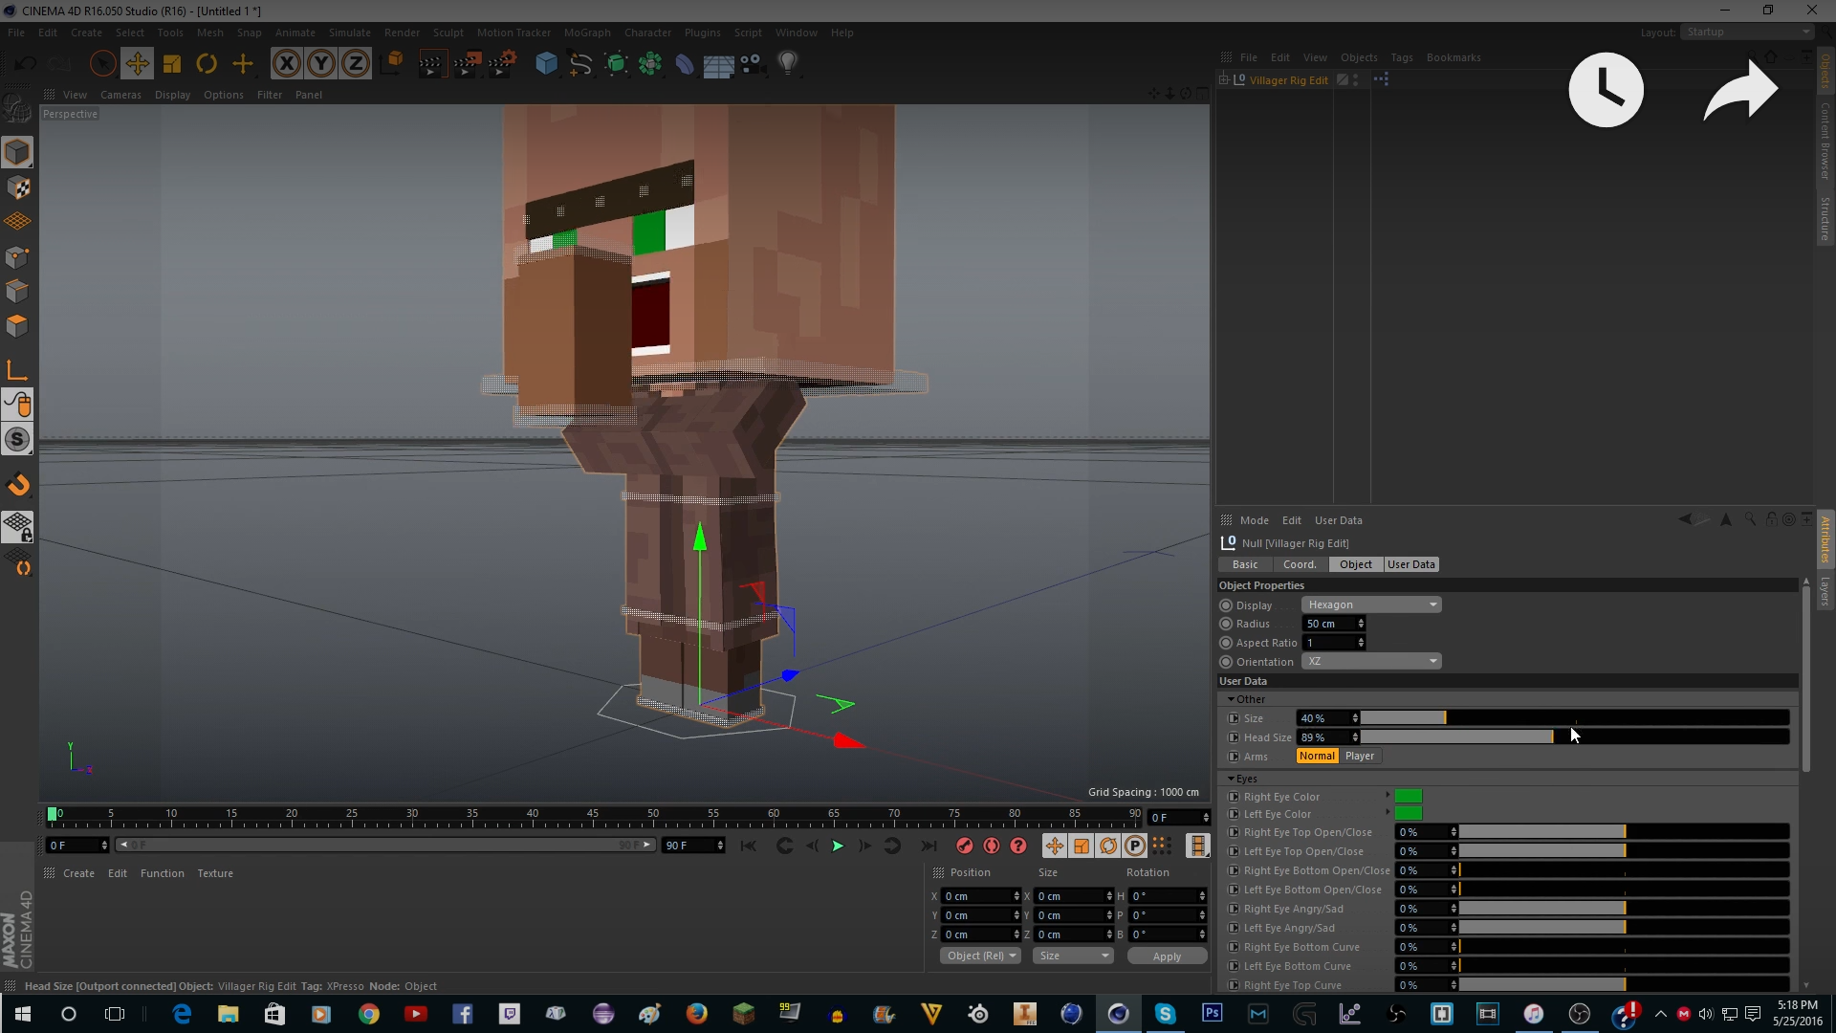The width and height of the screenshot is (1836, 1033).
Task: Open the timeline Play Sound filmstrip icon
Action: [1197, 846]
